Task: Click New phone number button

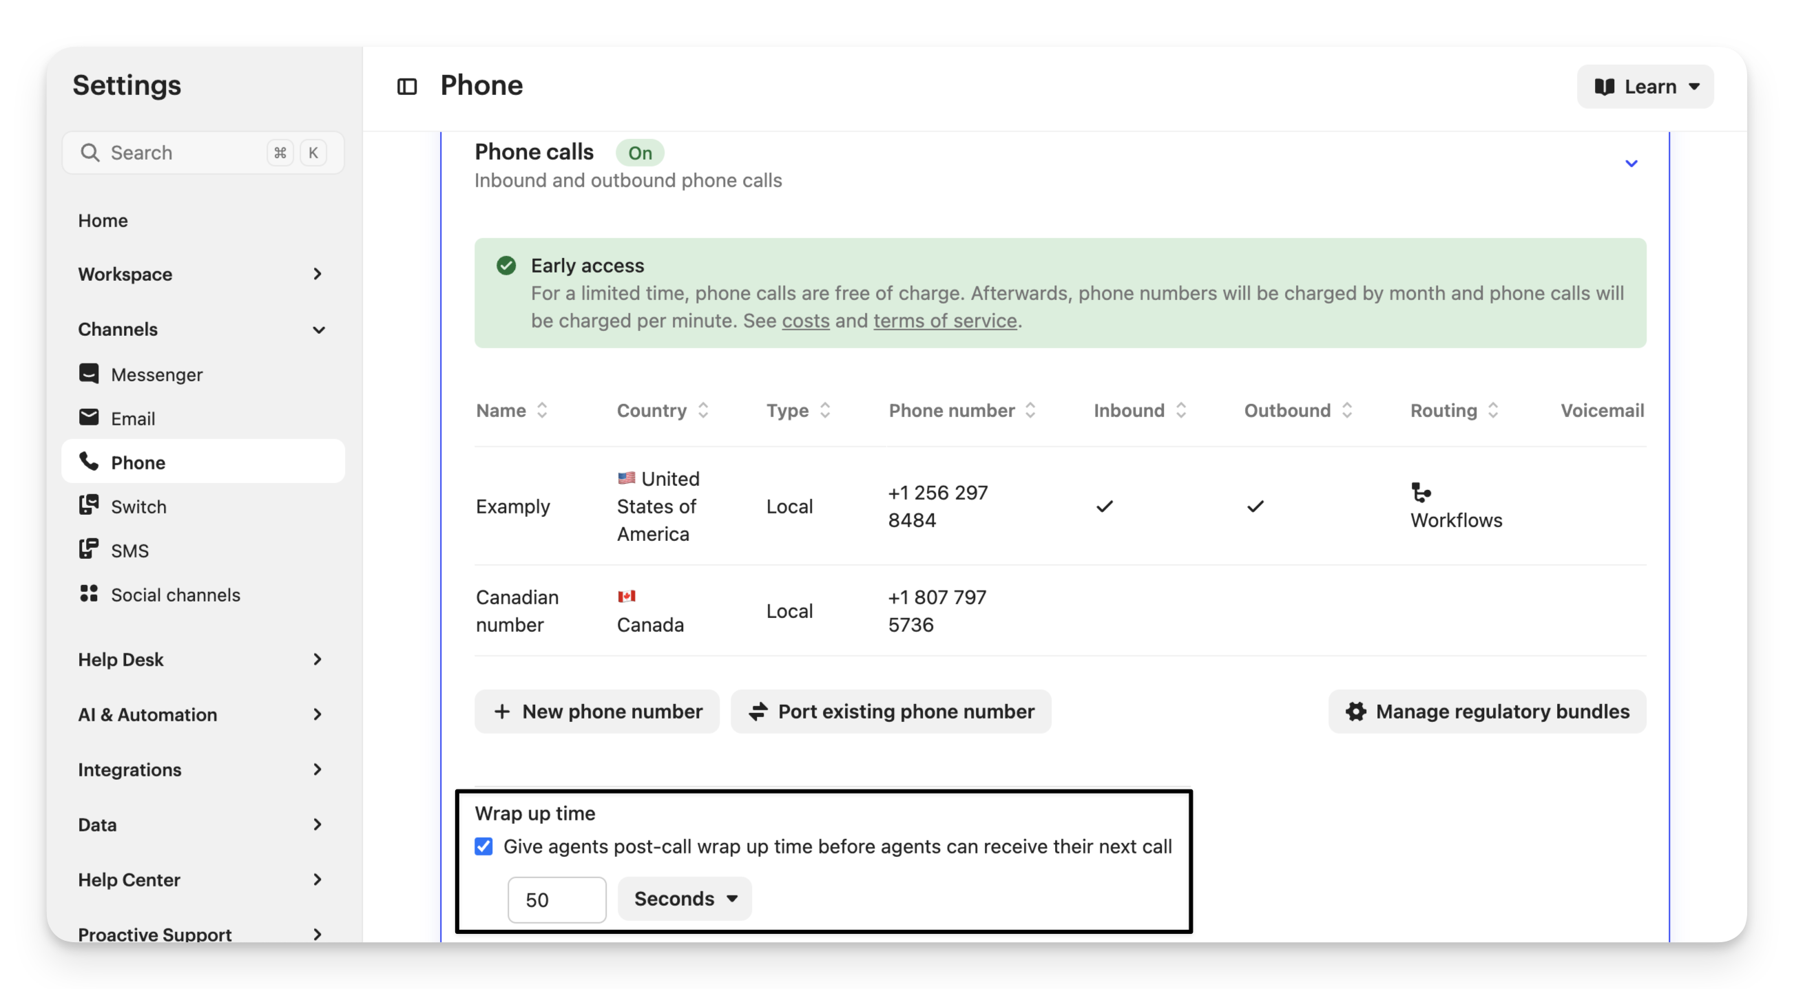Action: pyautogui.click(x=597, y=712)
